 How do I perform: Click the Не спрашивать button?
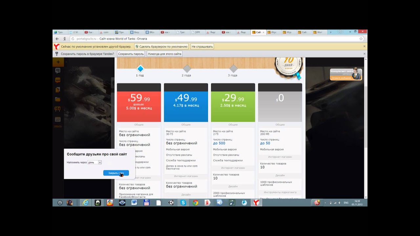pyautogui.click(x=202, y=47)
